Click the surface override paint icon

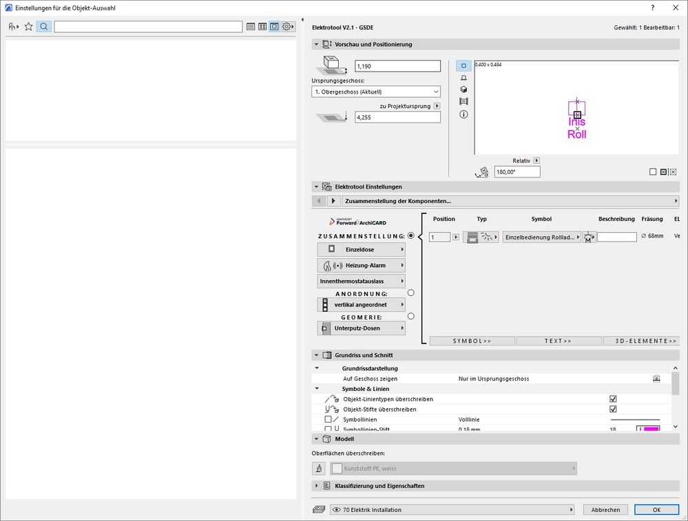pos(319,469)
